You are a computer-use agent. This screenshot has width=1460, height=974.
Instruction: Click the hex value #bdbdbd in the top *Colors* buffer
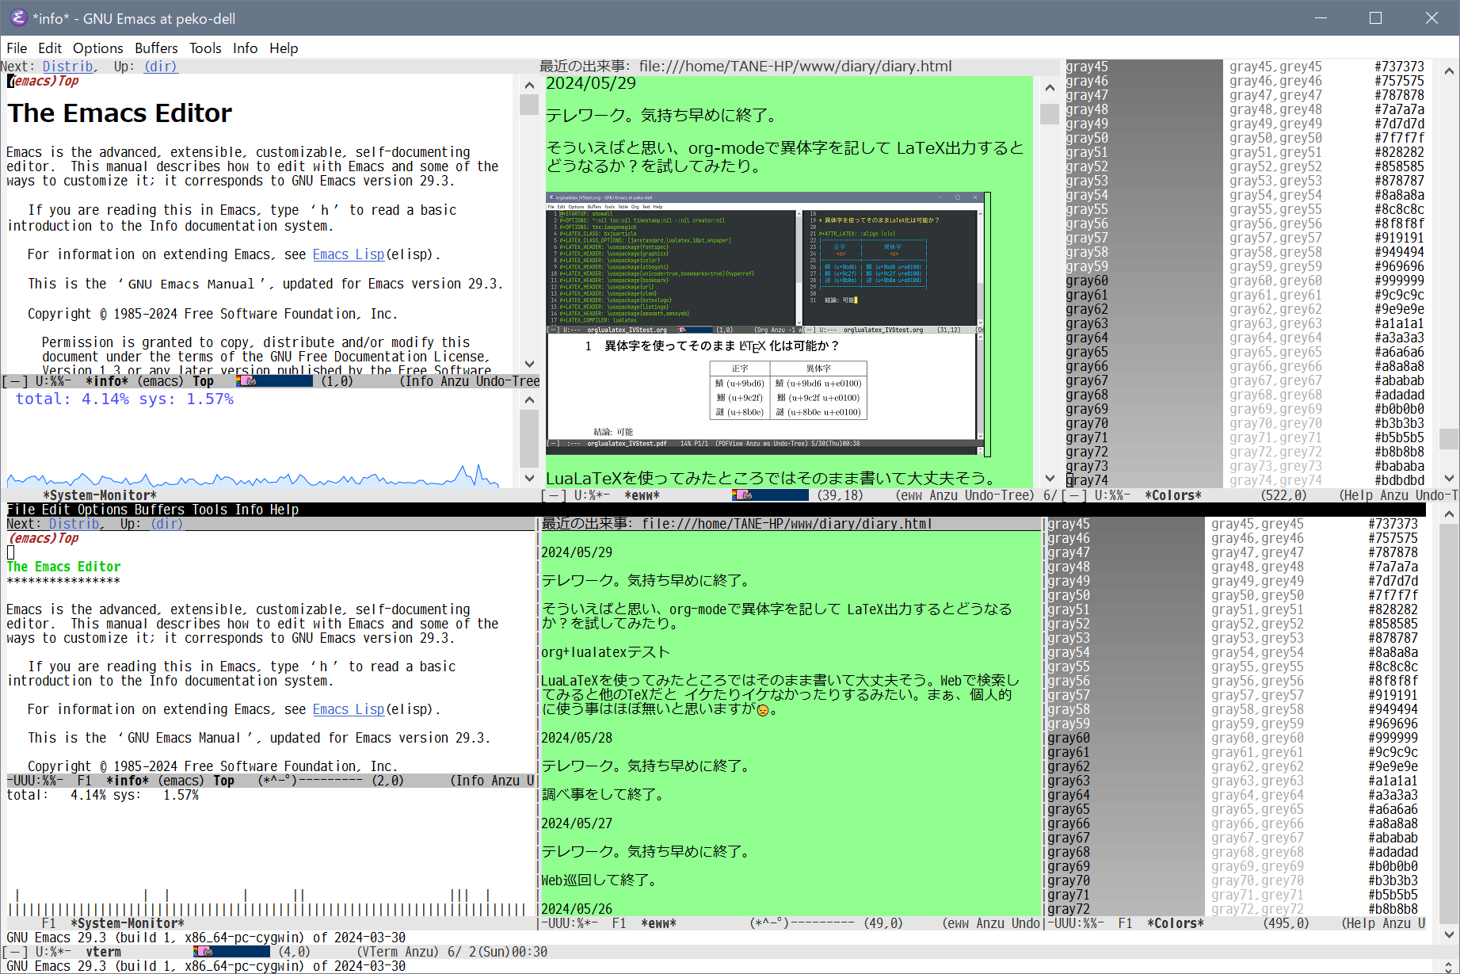[1400, 480]
